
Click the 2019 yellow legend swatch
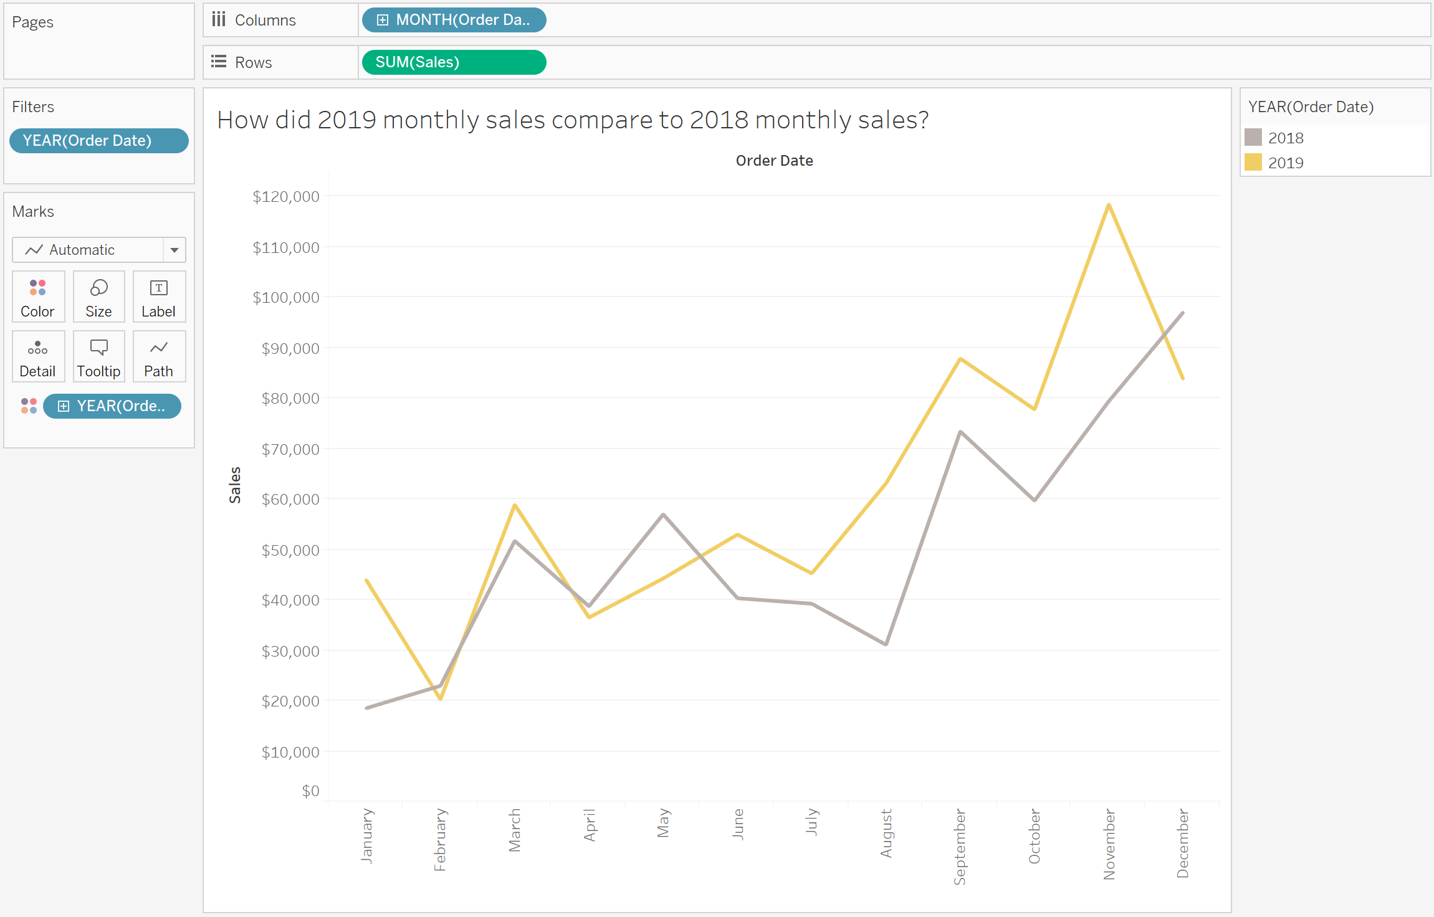1253,163
